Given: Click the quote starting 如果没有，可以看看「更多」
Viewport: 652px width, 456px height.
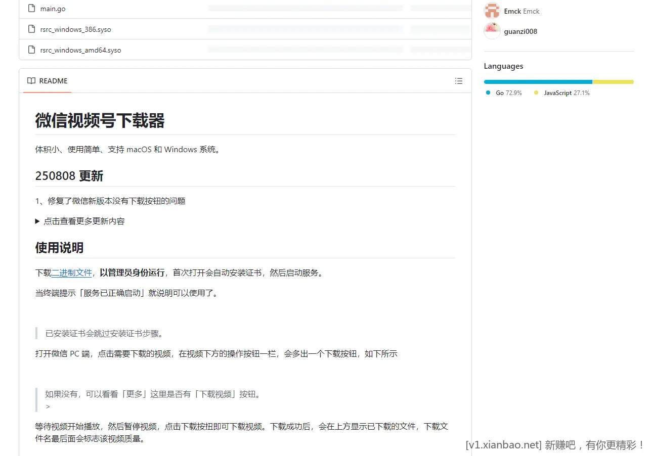Looking at the screenshot, I should coord(153,394).
